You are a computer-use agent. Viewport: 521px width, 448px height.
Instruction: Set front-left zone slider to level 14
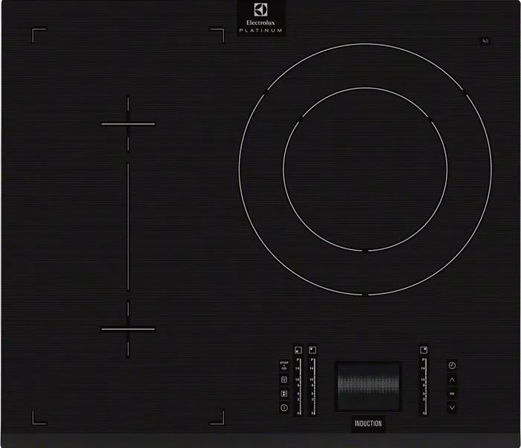tap(298, 368)
